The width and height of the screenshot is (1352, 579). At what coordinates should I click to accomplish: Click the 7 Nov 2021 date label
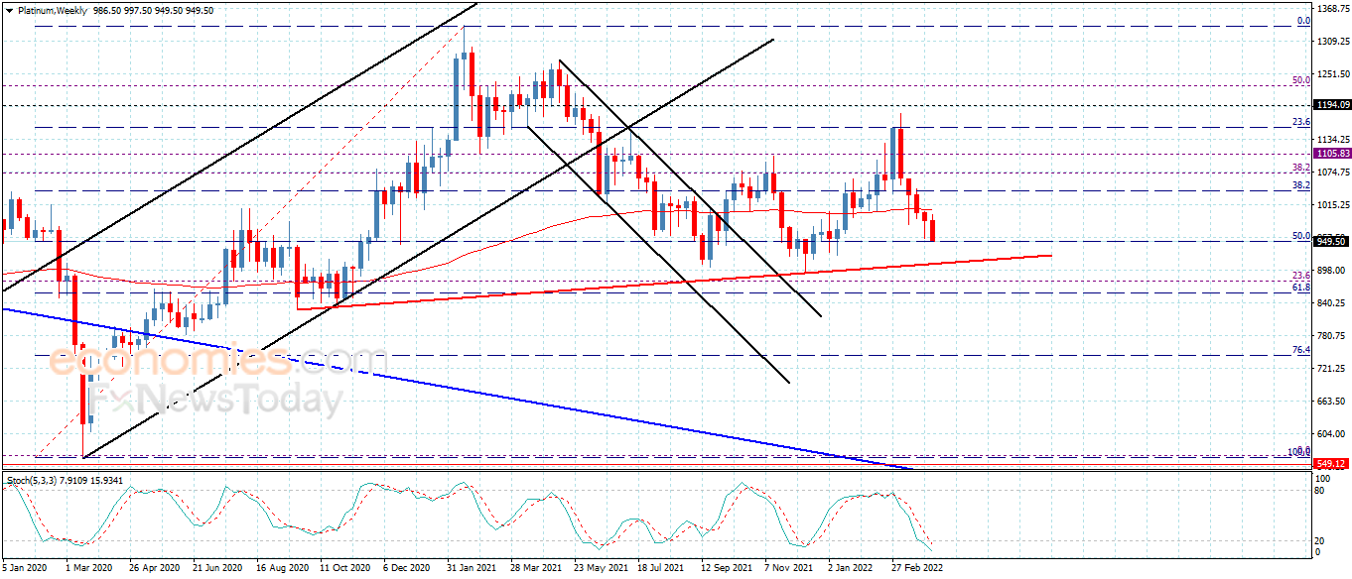pyautogui.click(x=787, y=569)
